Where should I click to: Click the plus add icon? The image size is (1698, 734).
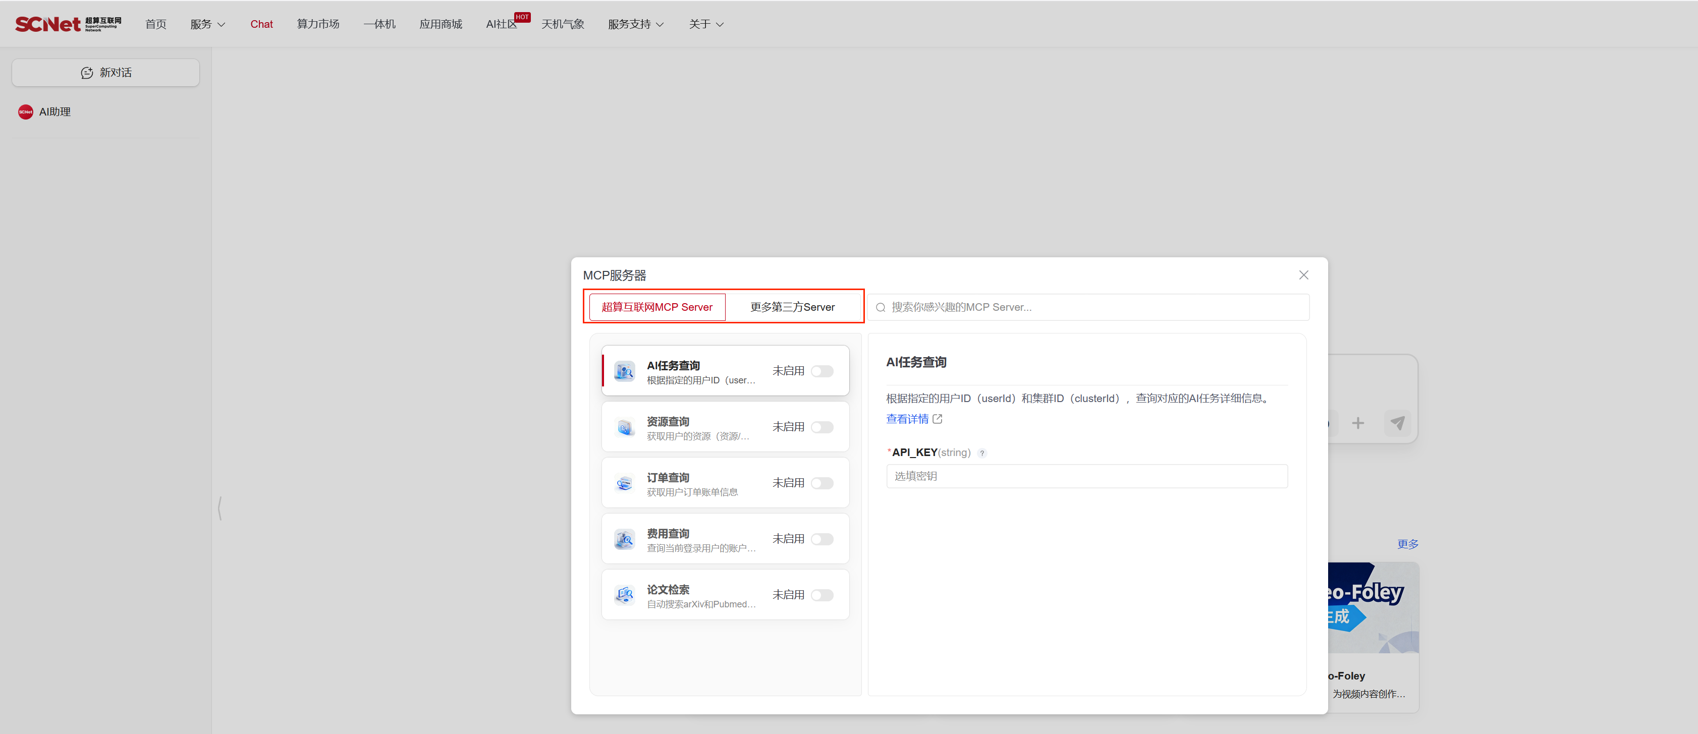(x=1358, y=422)
